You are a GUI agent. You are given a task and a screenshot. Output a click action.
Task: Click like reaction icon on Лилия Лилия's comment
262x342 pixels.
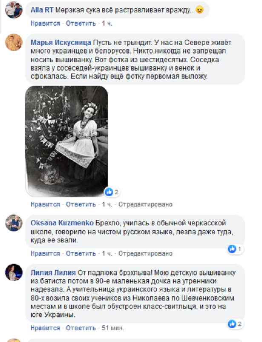[232, 324]
